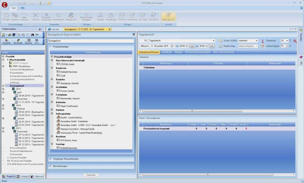Open the Sonne, Wolken dropdown
The image size is (304, 183).
point(256,41)
